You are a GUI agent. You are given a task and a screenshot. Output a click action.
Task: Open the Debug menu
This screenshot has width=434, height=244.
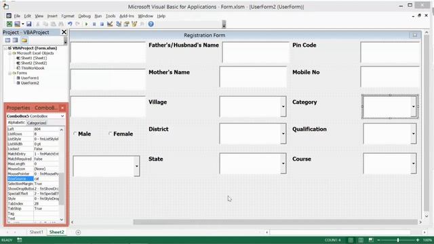coord(84,16)
